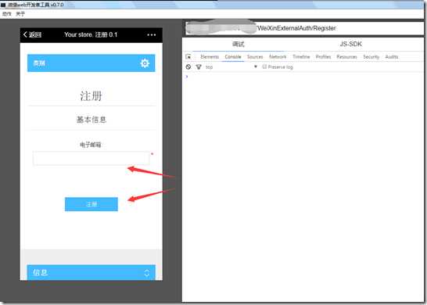Select the JS-SDK tab
The width and height of the screenshot is (427, 305).
(350, 44)
